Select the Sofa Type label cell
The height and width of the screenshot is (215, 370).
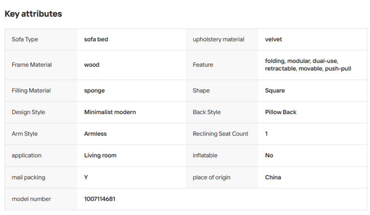[x=41, y=39]
